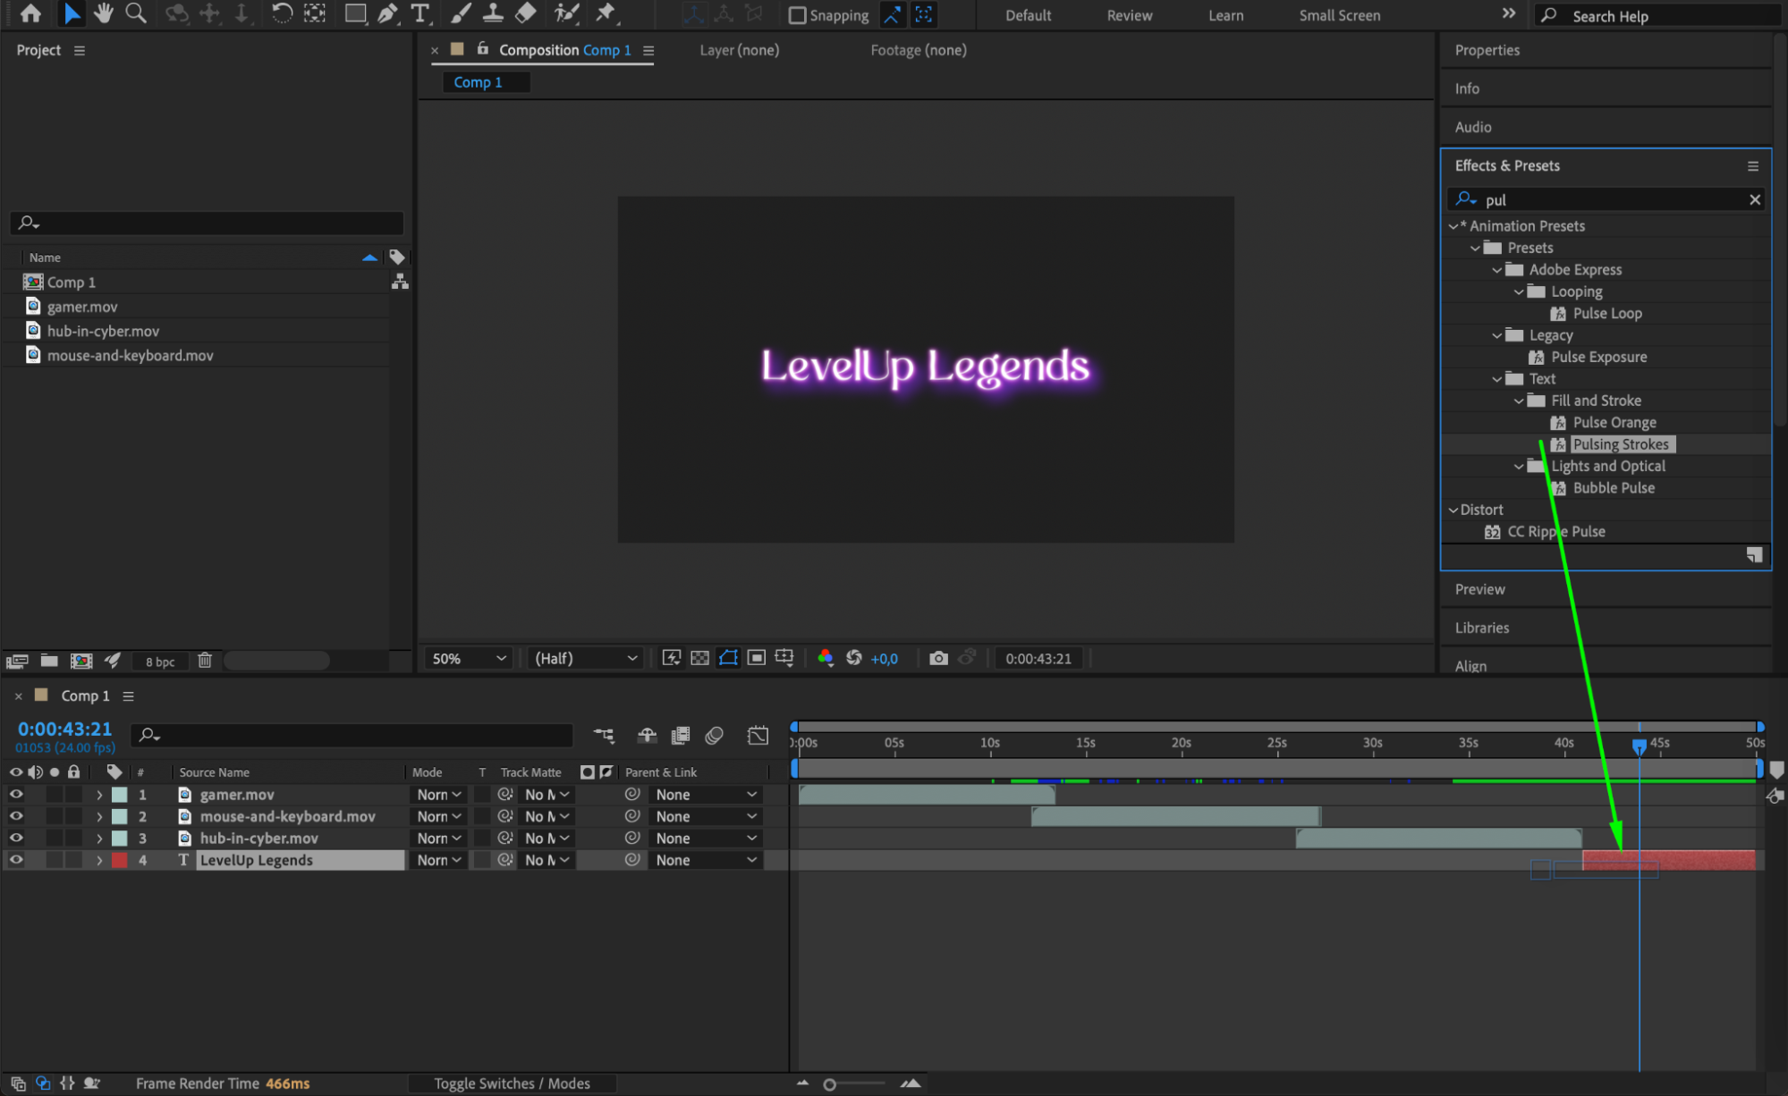1788x1096 pixels.
Task: Select the Hand tool in toolbar
Action: coord(104,13)
